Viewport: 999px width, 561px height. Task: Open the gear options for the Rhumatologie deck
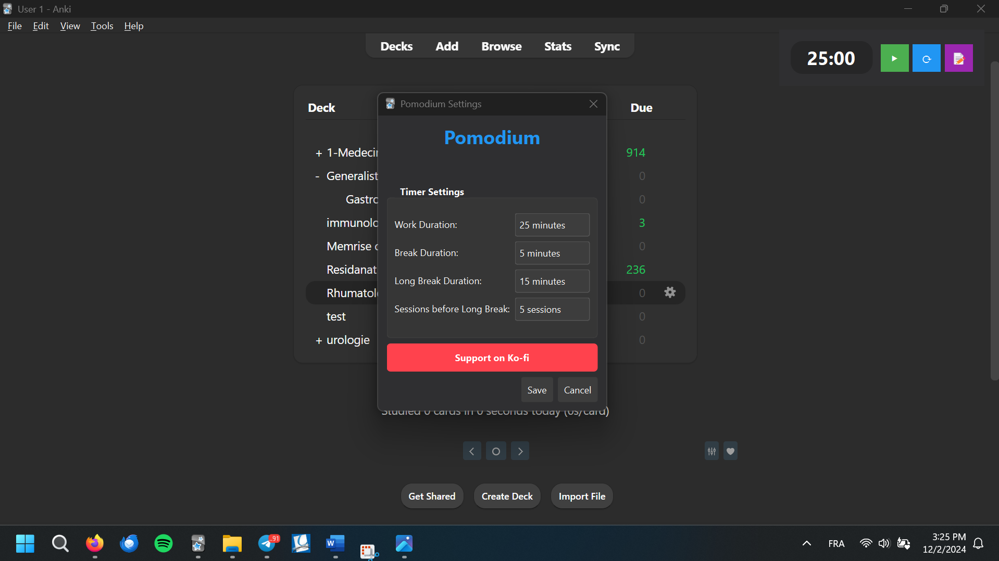(x=670, y=292)
